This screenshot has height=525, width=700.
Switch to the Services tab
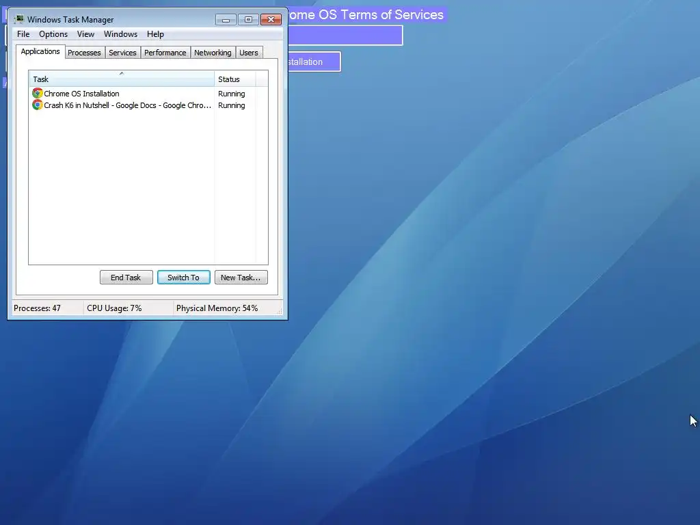pos(122,53)
